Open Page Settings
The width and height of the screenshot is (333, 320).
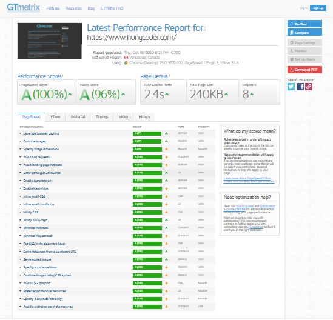click(x=304, y=42)
